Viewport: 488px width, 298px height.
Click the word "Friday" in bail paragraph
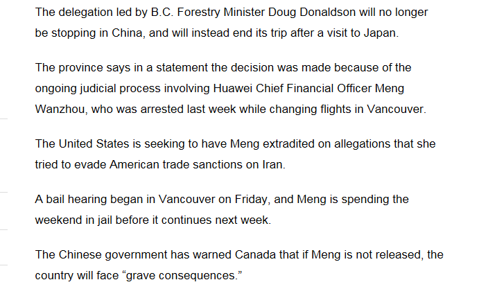pos(250,200)
